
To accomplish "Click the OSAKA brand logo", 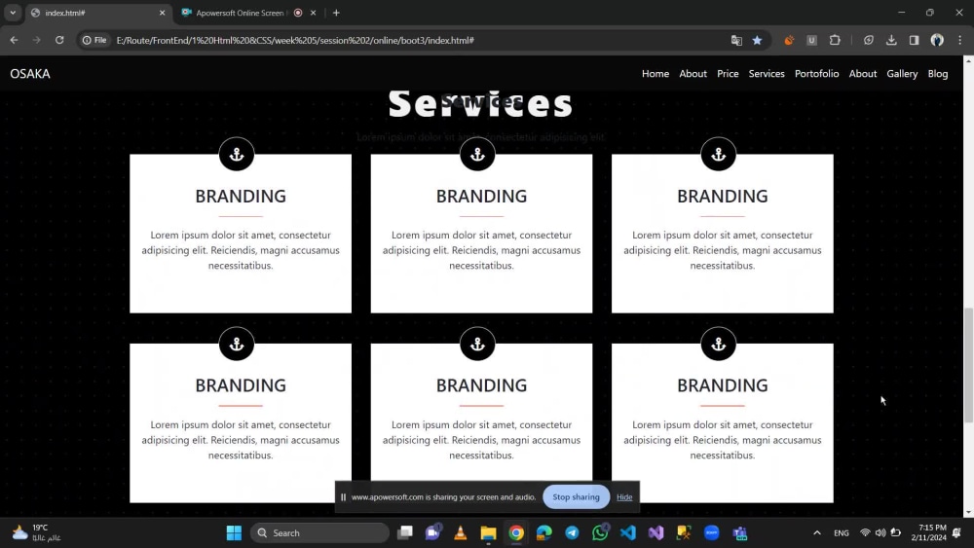I will point(30,73).
